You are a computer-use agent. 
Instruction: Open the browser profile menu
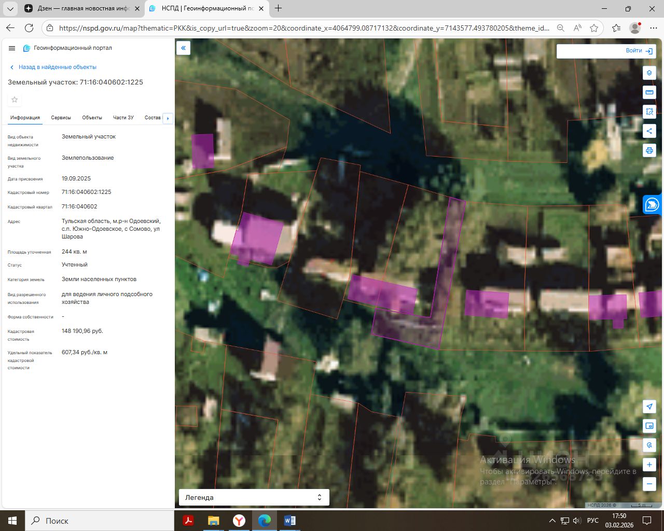pos(634,28)
